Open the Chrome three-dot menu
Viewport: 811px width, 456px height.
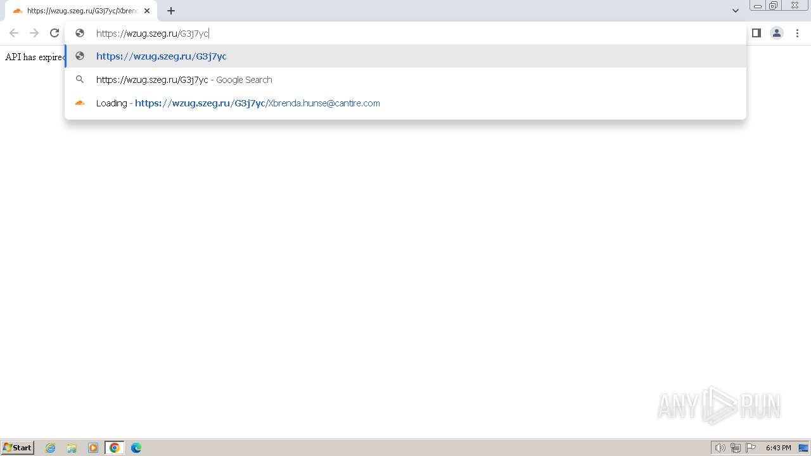pos(797,33)
